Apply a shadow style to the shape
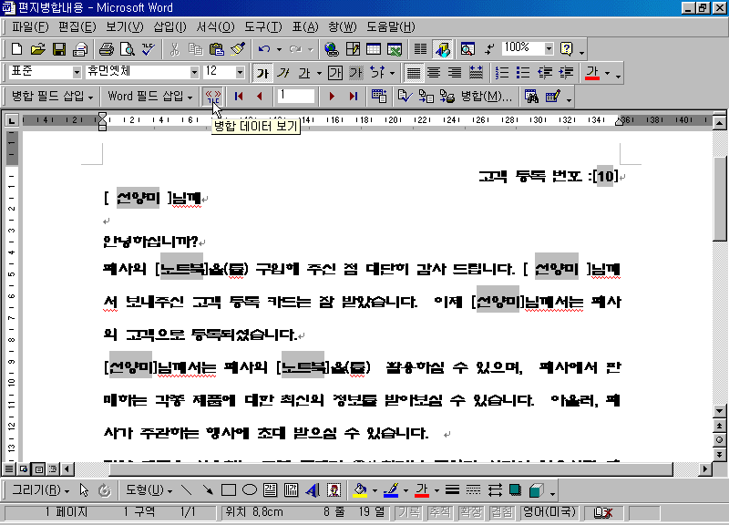The width and height of the screenshot is (729, 525). (x=515, y=490)
